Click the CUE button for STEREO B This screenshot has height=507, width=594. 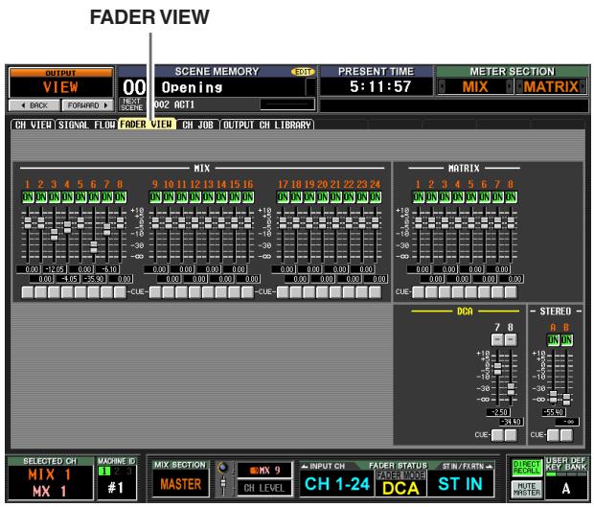coord(566,435)
